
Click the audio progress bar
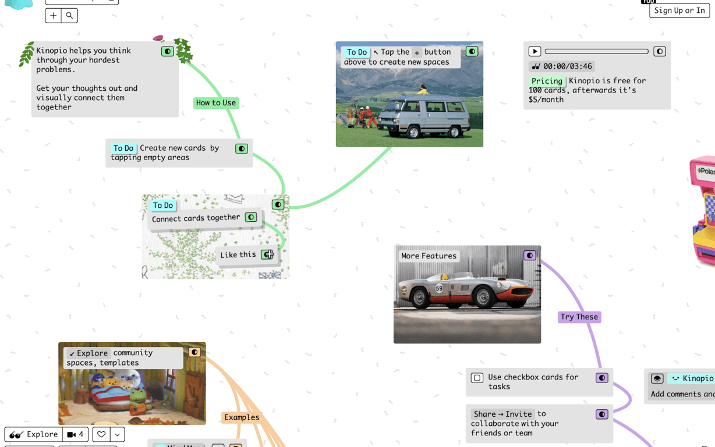597,51
